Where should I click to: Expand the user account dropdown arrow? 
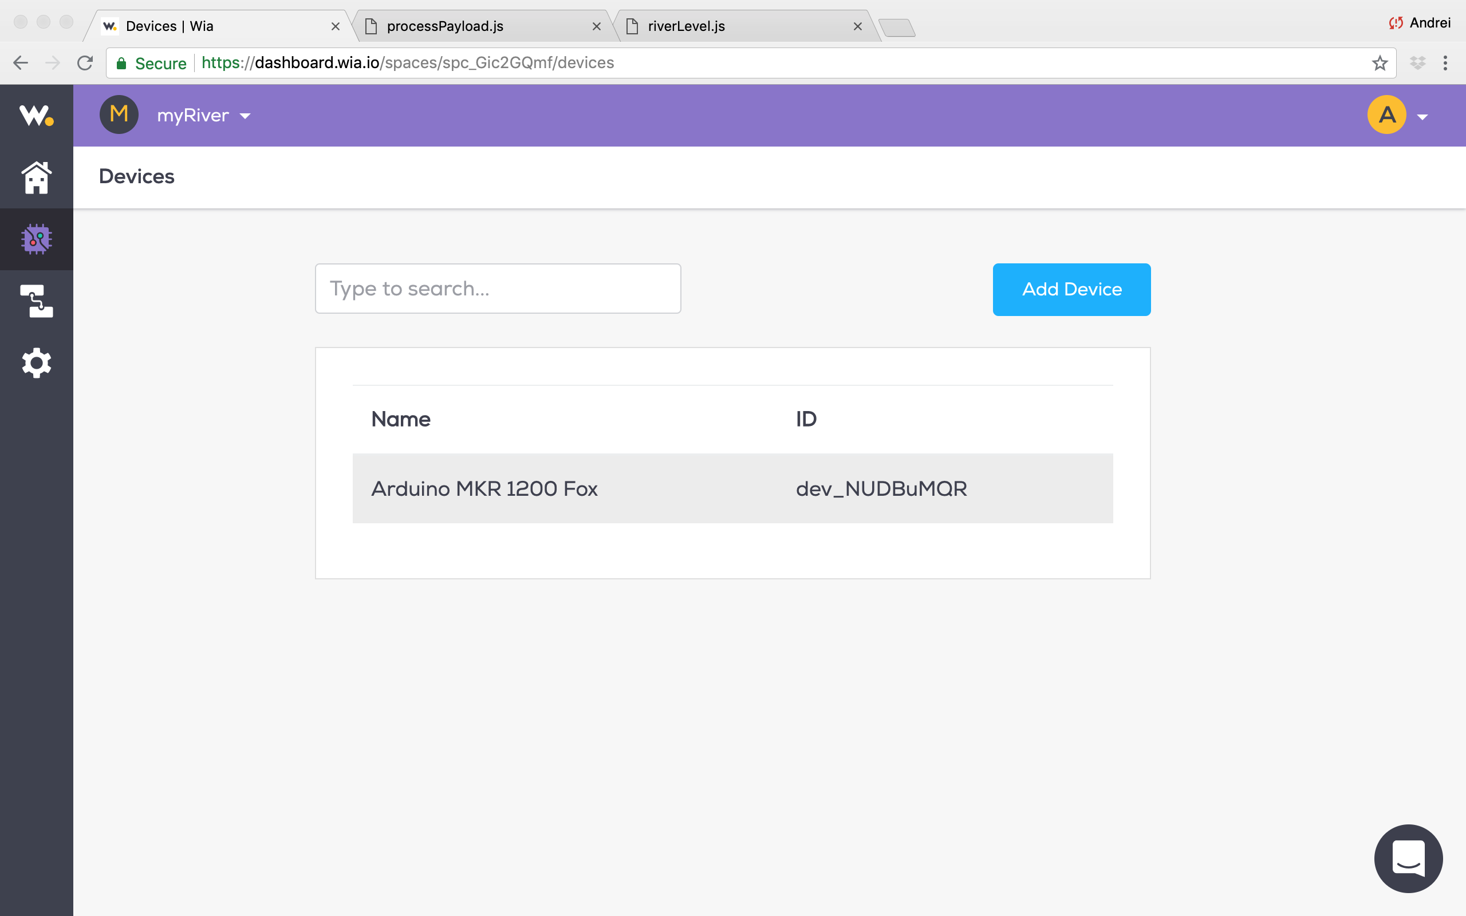(1422, 117)
